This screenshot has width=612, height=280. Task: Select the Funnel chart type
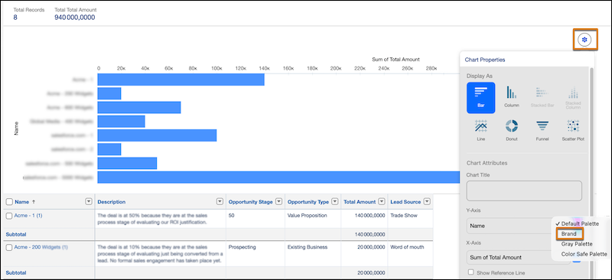coord(542,130)
